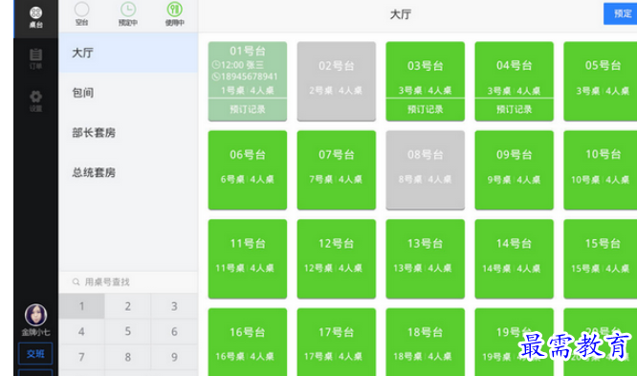Tap keypad number 6
637x376 pixels.
pyautogui.click(x=174, y=332)
